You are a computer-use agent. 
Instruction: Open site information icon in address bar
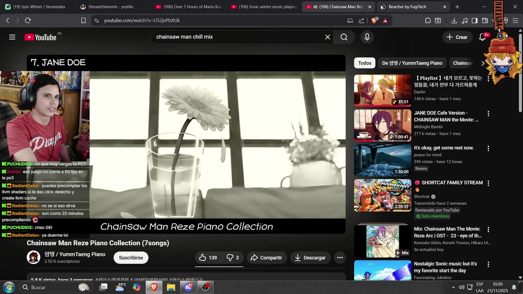pos(96,20)
